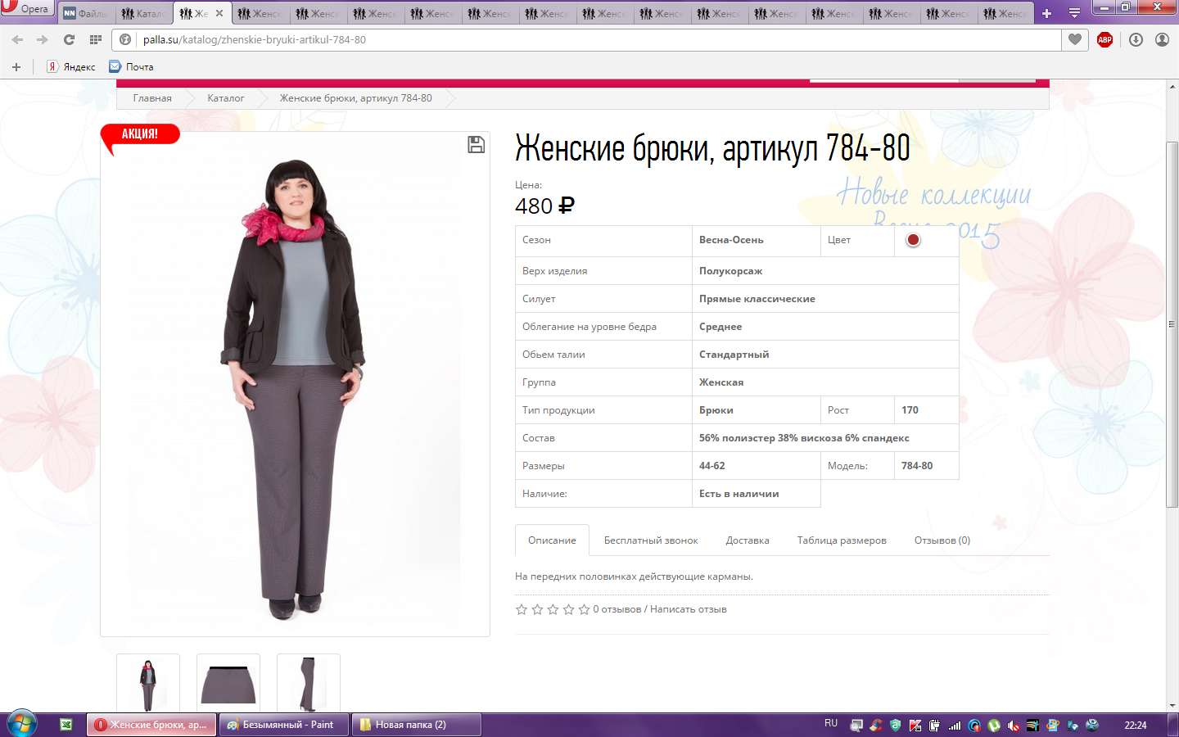Open the browser downloads icon
Screen dimensions: 1179x737
point(1136,39)
